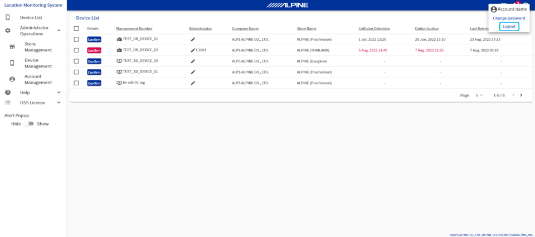
Task: Click store name ALPINE (Bangkok)
Action: 312,61
